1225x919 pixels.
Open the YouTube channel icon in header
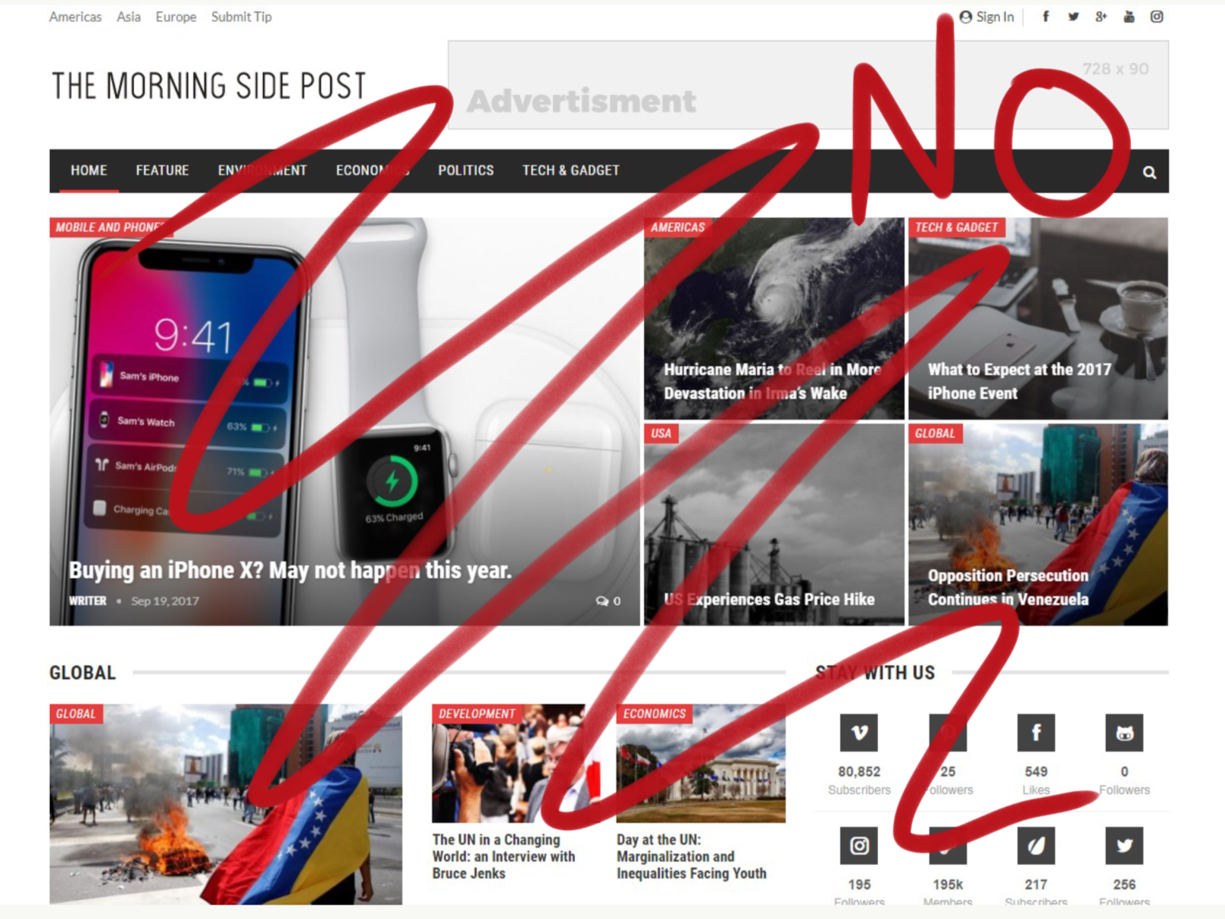tap(1129, 17)
